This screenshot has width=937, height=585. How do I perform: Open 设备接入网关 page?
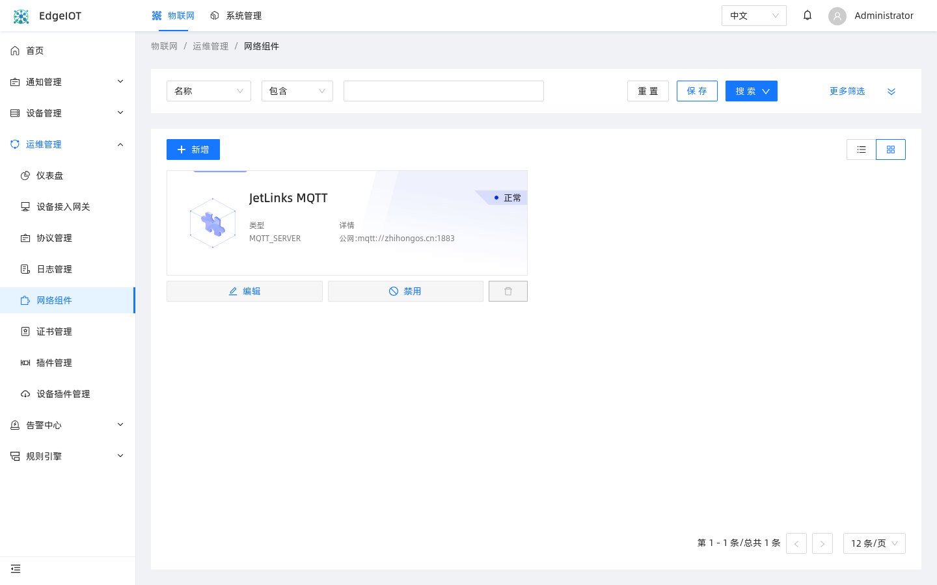coord(68,207)
